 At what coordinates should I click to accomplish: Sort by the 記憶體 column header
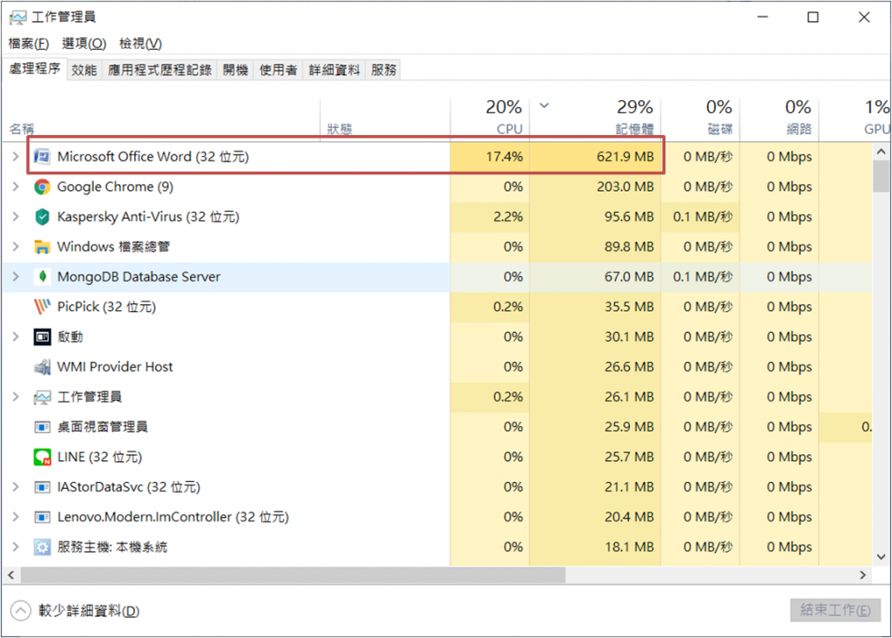point(595,118)
